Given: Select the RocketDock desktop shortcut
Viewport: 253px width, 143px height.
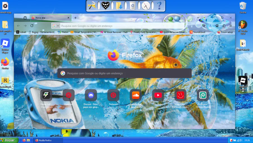Looking at the screenshot, I should coord(5,82).
